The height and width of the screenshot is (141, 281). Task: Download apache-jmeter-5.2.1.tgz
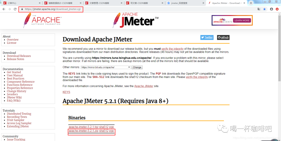coord(84,127)
